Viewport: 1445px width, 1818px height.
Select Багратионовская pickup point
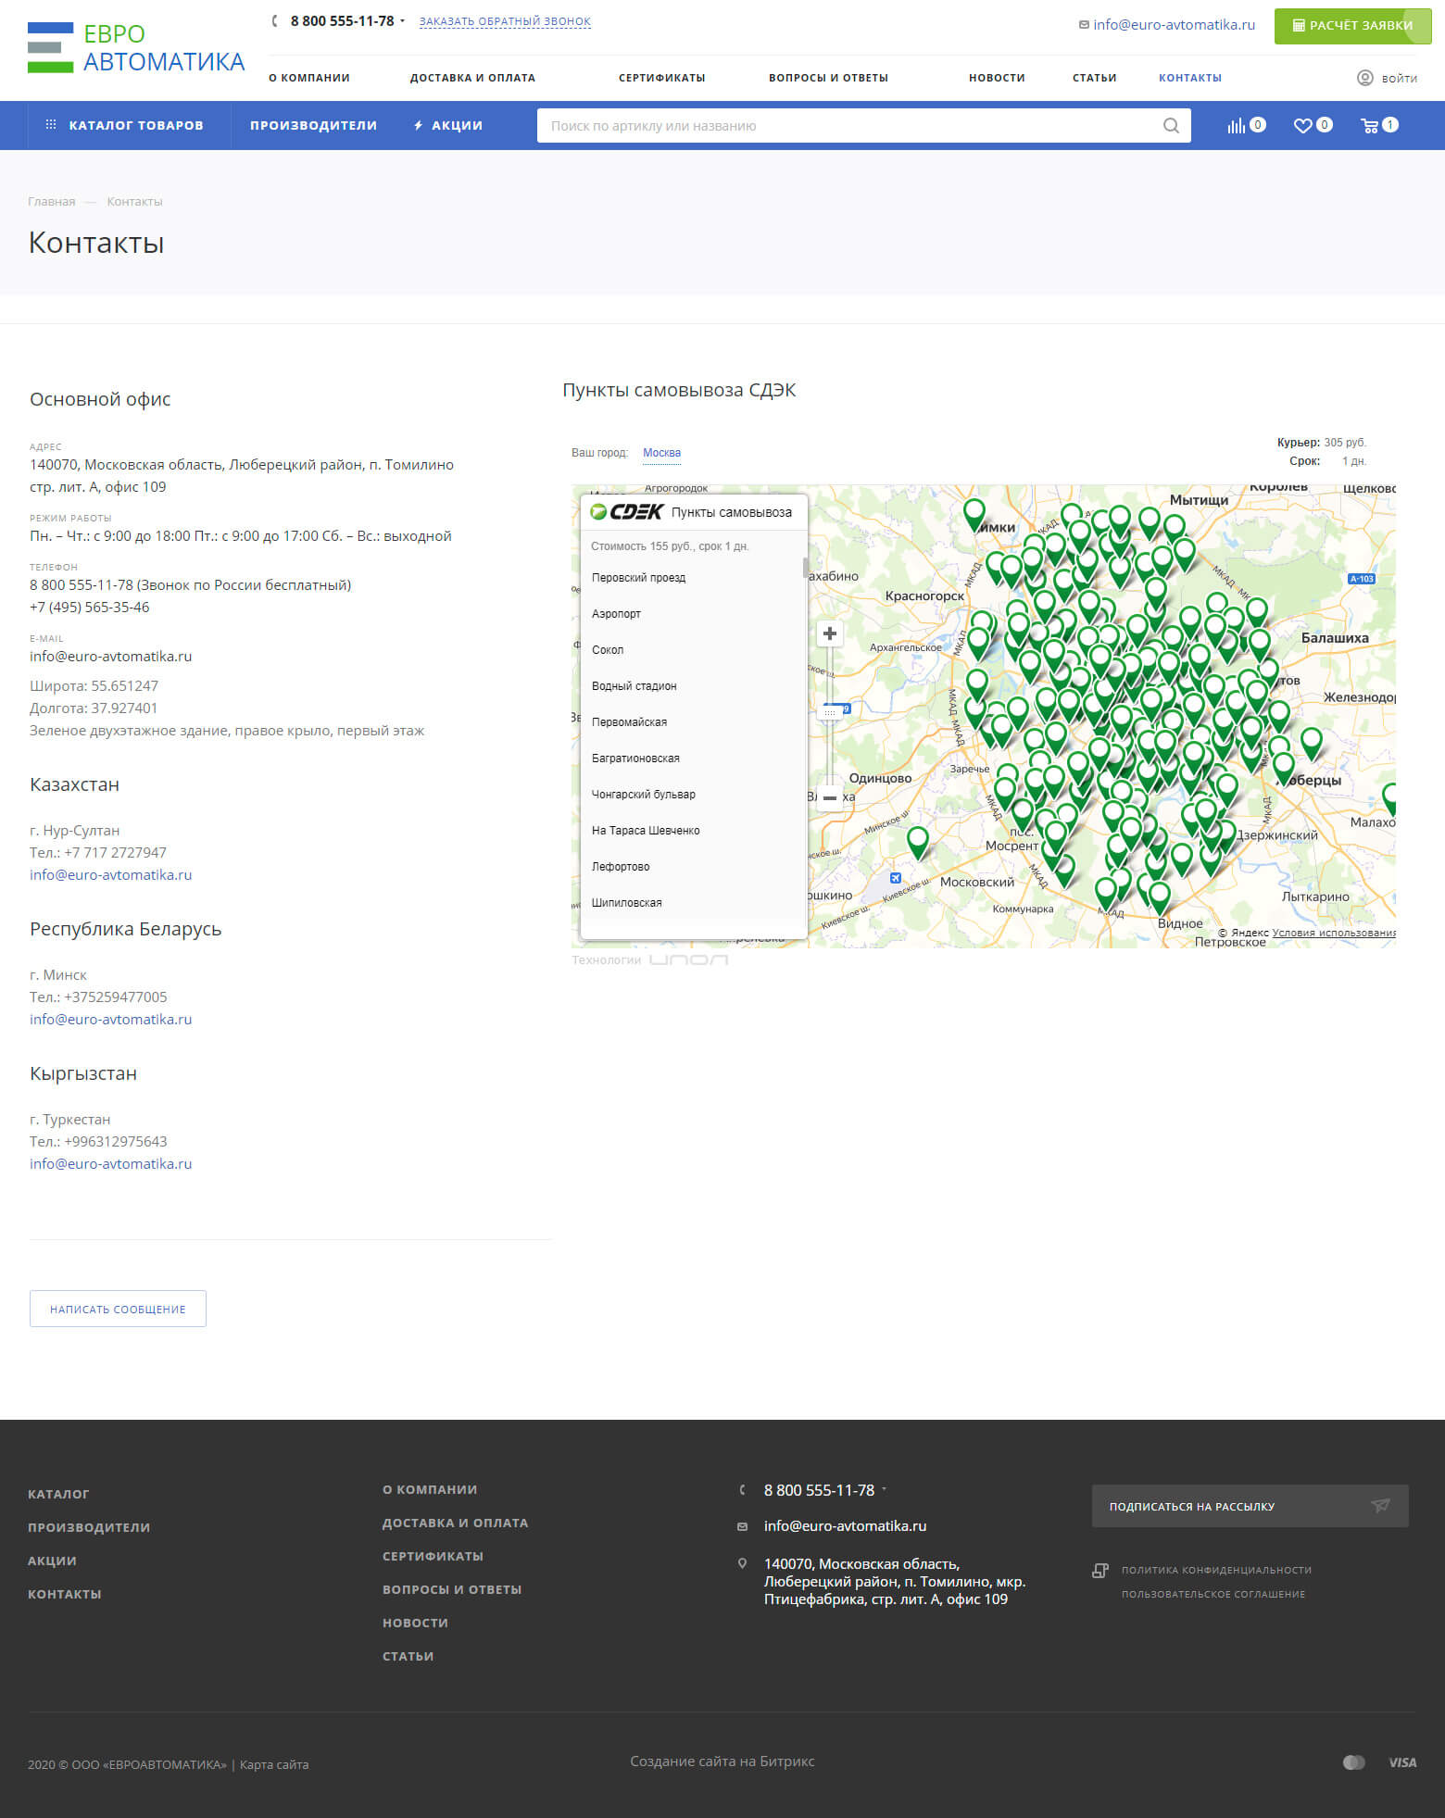click(x=635, y=758)
